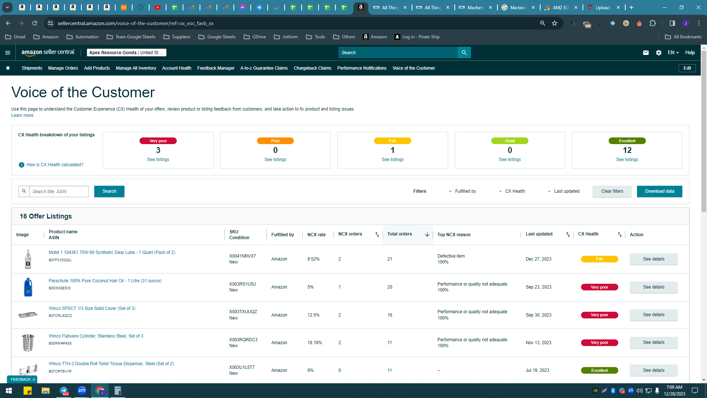Click the Fair CX Health badge for Mobil 1
Screen dimensions: 707x398
pyautogui.click(x=599, y=259)
